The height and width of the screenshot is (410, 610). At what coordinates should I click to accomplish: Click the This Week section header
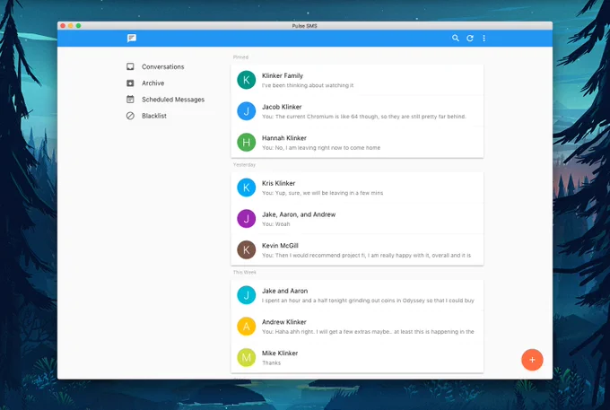(x=244, y=273)
